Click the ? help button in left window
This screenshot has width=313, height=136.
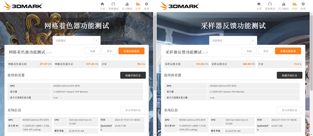[x=96, y=40]
